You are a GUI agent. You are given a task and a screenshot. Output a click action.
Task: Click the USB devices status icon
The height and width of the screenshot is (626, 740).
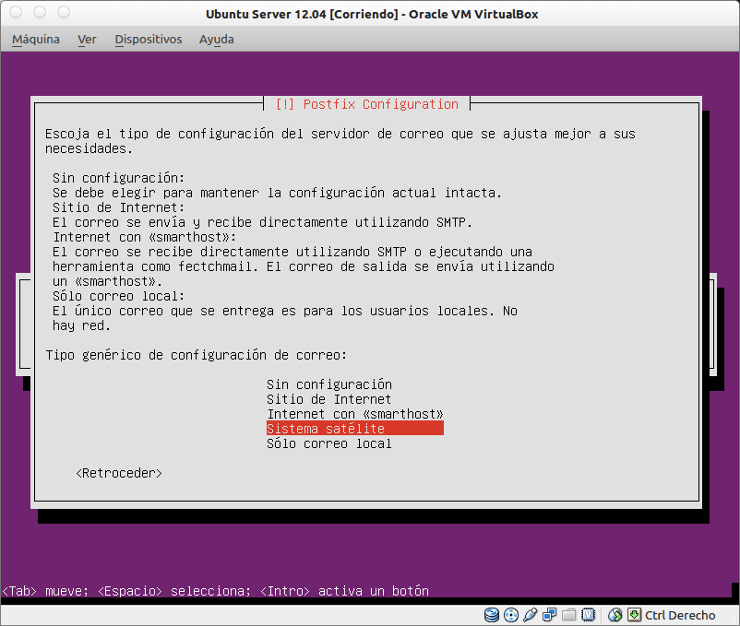(x=529, y=615)
